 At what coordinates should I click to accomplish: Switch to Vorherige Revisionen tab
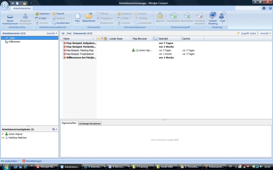90,123
